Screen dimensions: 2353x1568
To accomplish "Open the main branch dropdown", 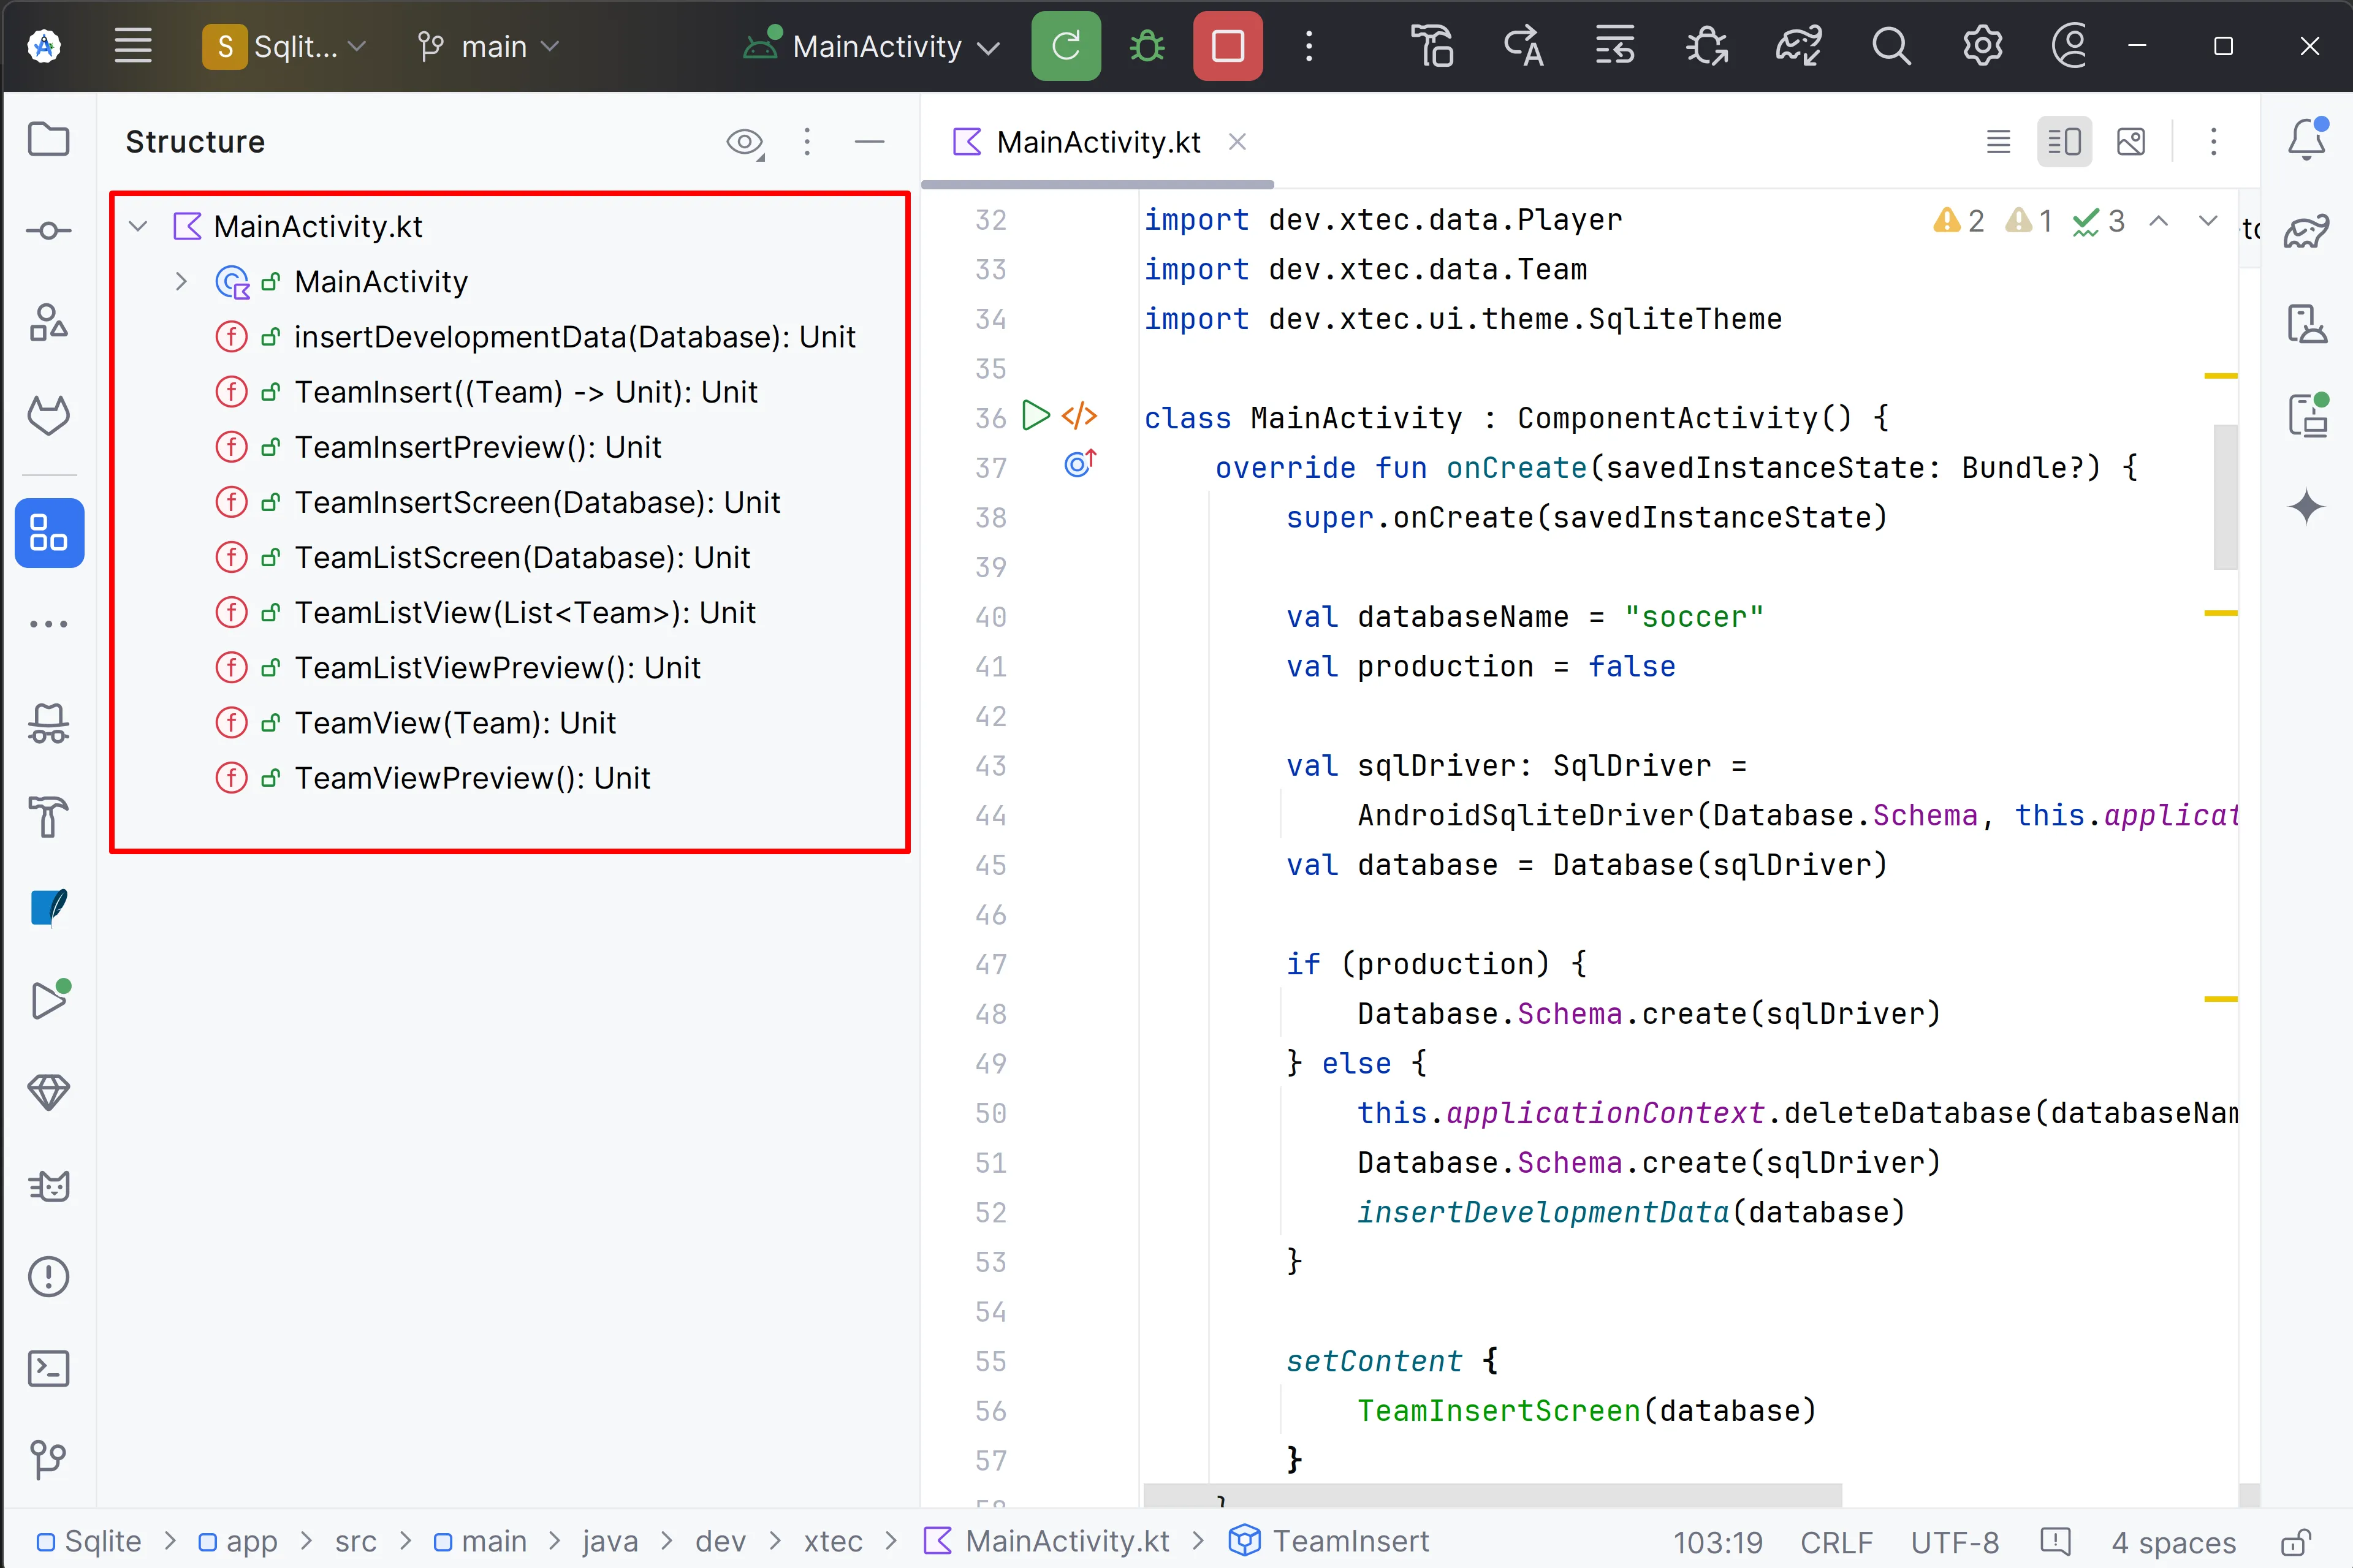I will tap(488, 46).
